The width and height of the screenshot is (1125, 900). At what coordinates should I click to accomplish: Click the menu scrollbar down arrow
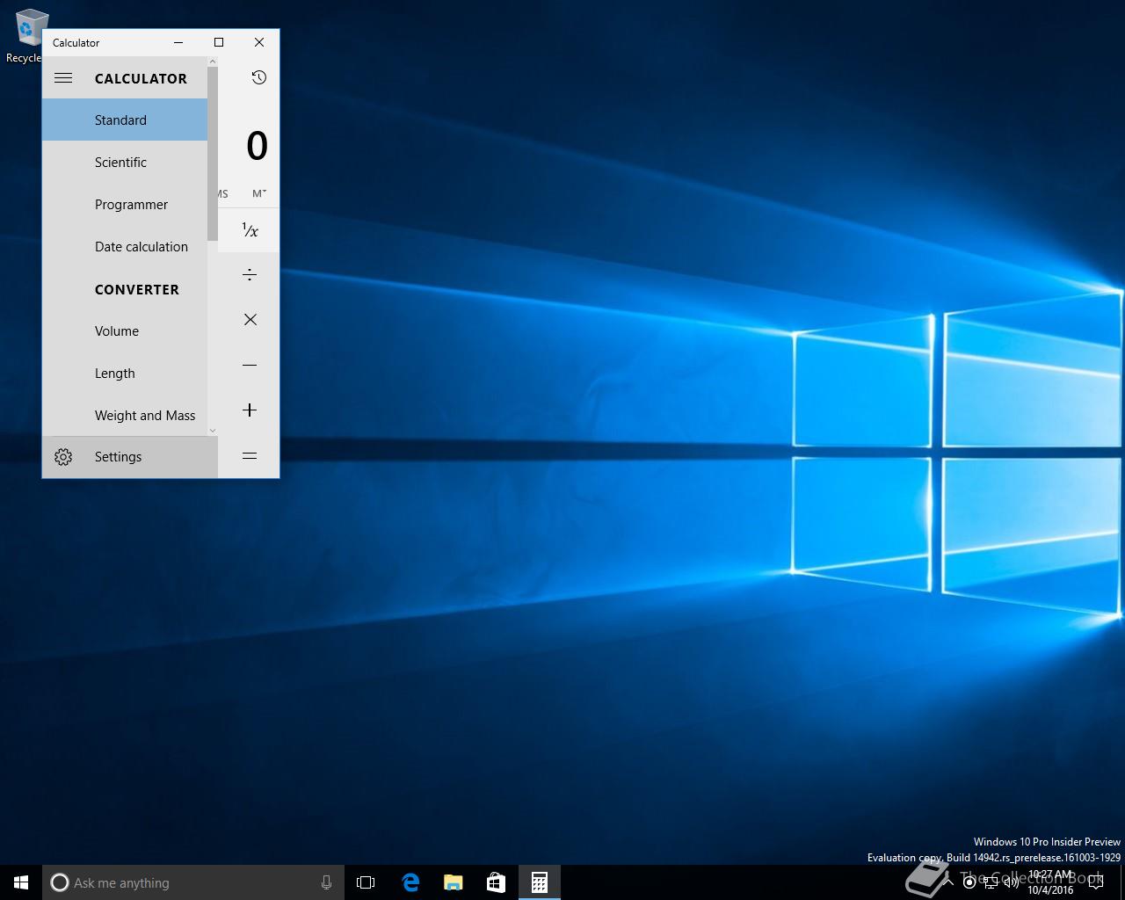click(x=213, y=431)
